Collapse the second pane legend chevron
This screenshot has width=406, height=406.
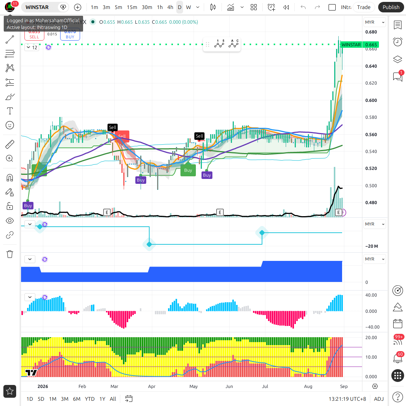click(30, 224)
